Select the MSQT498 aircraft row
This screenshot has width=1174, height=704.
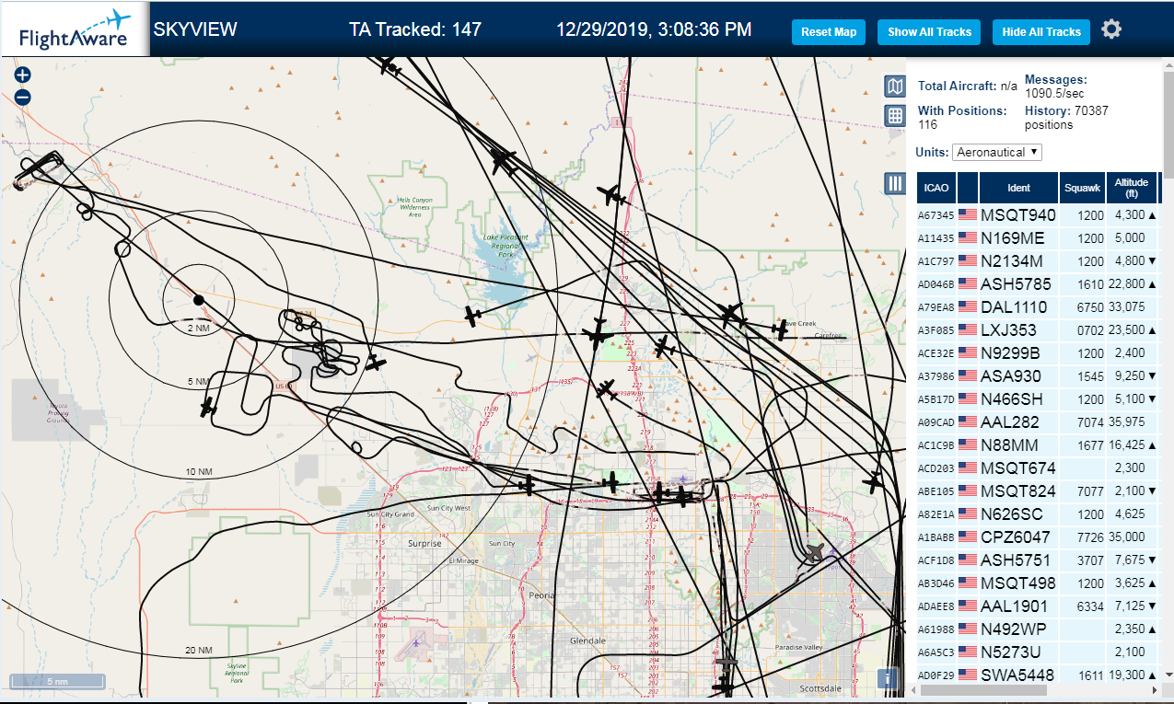pyautogui.click(x=1038, y=583)
